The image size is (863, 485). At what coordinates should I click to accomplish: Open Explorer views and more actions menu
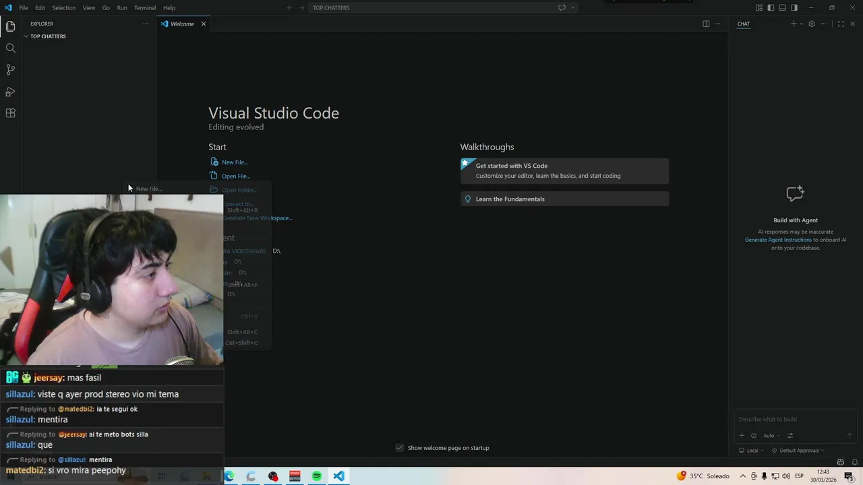(x=145, y=24)
